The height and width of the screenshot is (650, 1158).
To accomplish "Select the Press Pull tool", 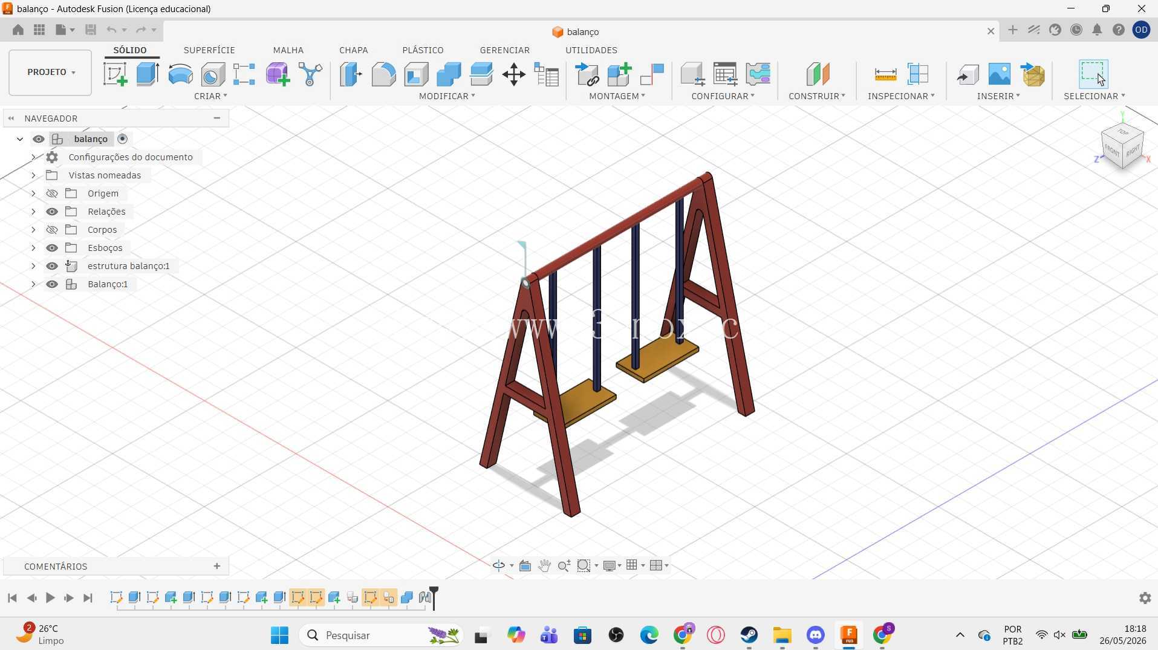I will click(x=351, y=74).
